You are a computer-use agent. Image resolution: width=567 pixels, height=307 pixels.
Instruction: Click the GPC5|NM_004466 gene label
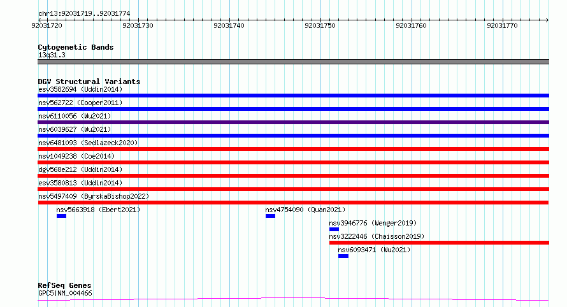[x=65, y=293]
